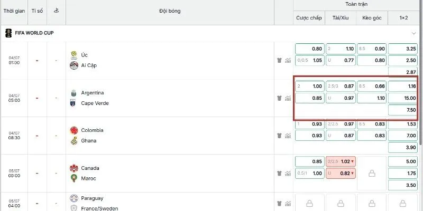
Task: Click the FIFA World Cup trophy icon
Action: (x=8, y=33)
